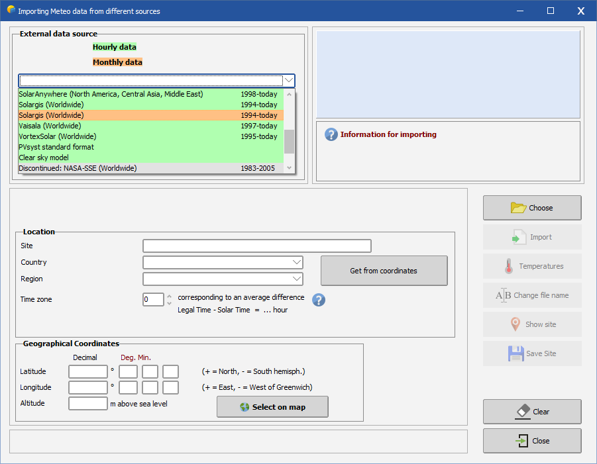Click the Choose folder button
This screenshot has width=597, height=464.
tap(532, 208)
